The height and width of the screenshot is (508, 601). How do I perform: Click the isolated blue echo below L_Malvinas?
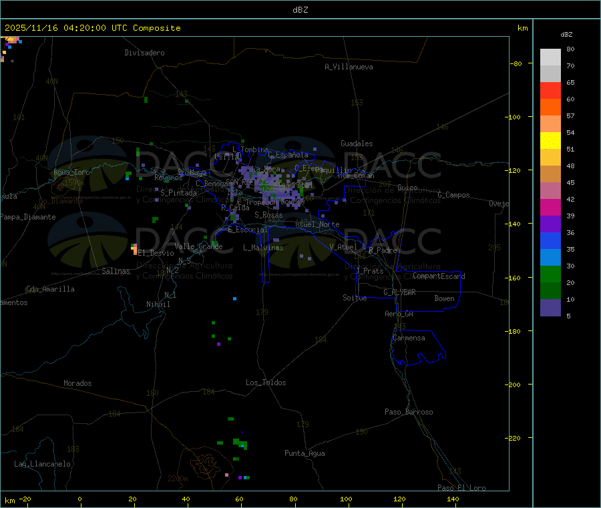pos(234,298)
